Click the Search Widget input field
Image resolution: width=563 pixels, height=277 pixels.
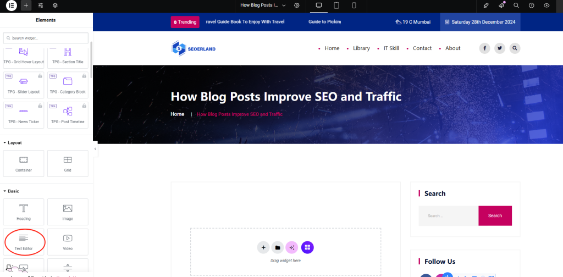coord(46,38)
